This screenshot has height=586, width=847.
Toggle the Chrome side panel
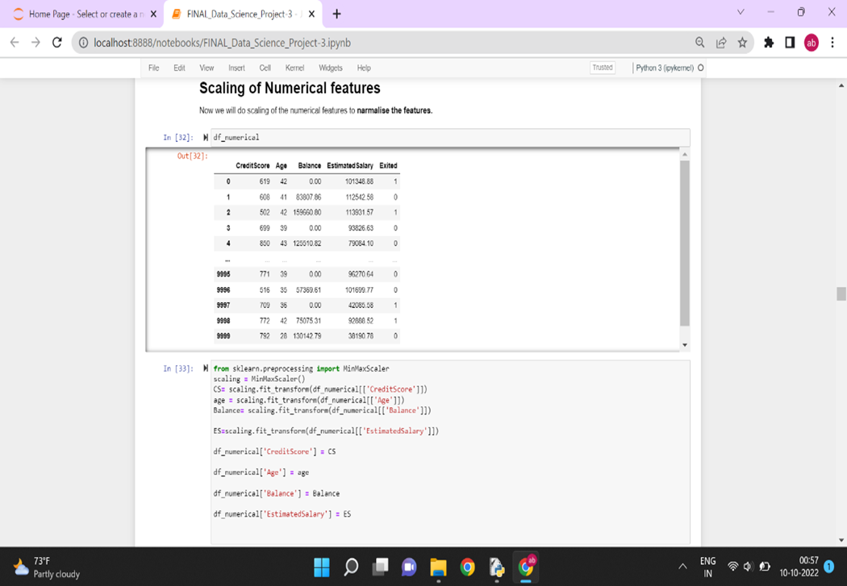[791, 41]
